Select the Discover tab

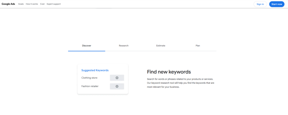[x=87, y=46]
